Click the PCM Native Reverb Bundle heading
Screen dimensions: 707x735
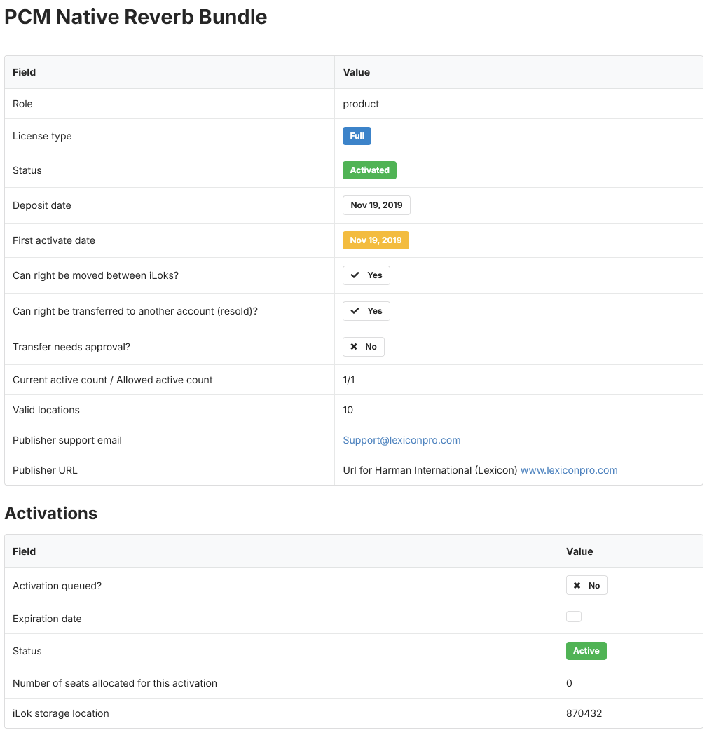tap(136, 17)
